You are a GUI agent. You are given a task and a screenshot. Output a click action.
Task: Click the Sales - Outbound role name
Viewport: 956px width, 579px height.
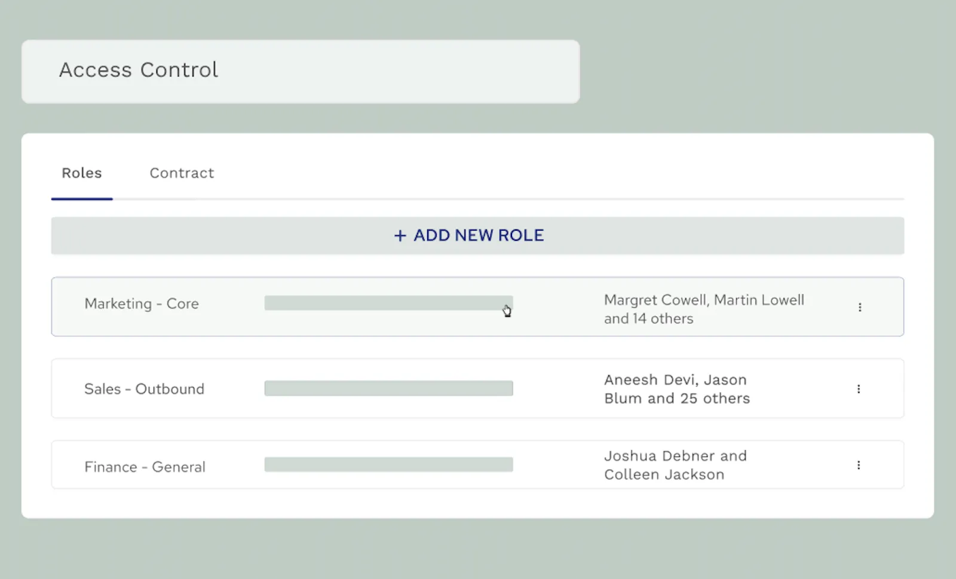[144, 388]
